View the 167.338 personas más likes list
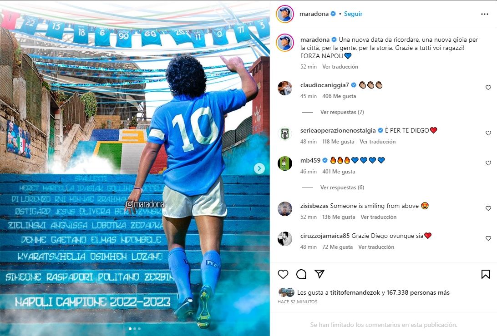The image size is (497, 336). coord(418,293)
